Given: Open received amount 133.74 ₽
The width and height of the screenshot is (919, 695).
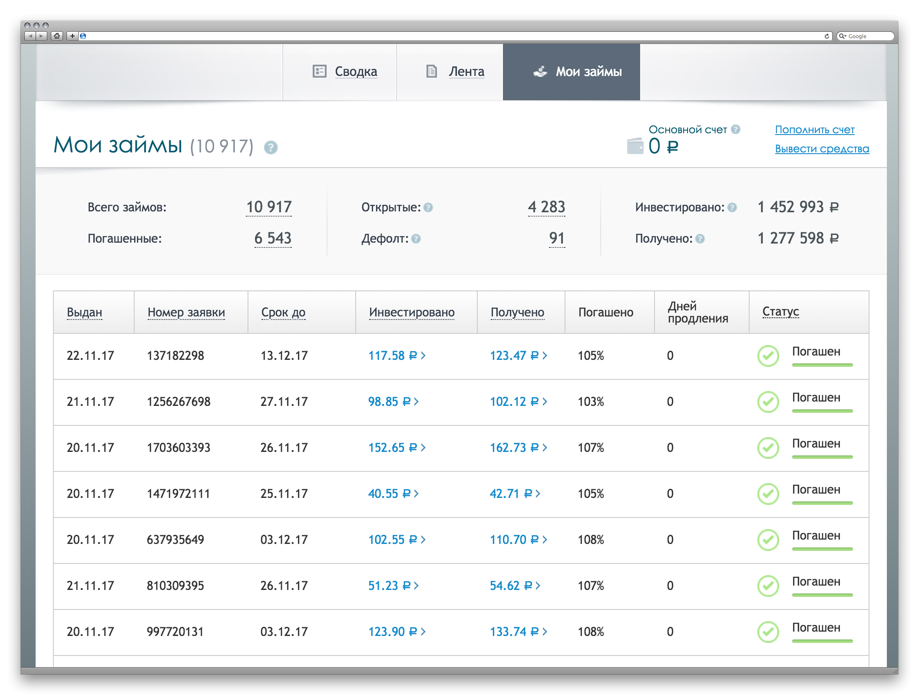Looking at the screenshot, I should point(518,632).
